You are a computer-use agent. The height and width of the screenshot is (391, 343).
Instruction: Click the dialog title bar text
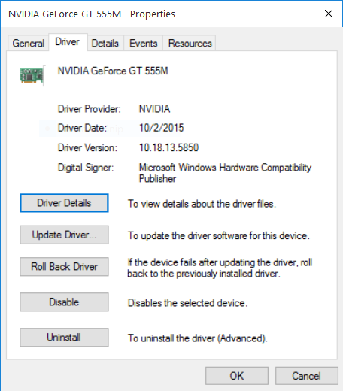coord(92,14)
